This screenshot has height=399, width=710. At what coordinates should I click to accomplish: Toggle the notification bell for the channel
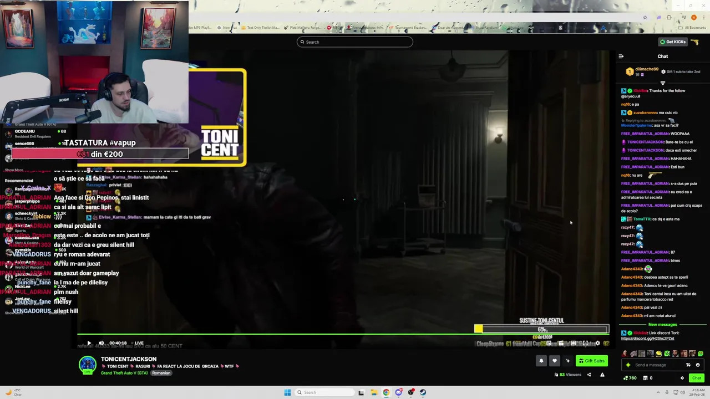(x=541, y=361)
